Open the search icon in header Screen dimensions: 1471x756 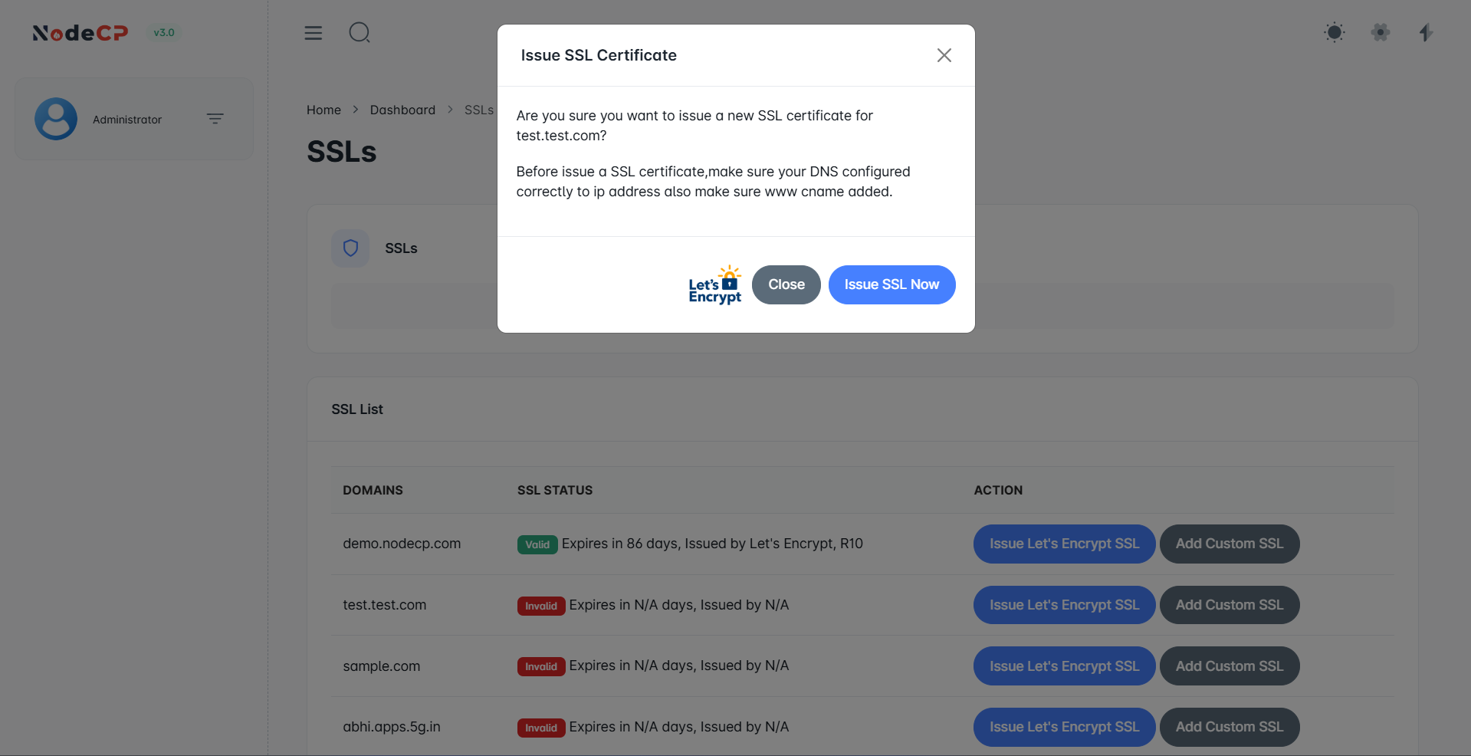360,33
